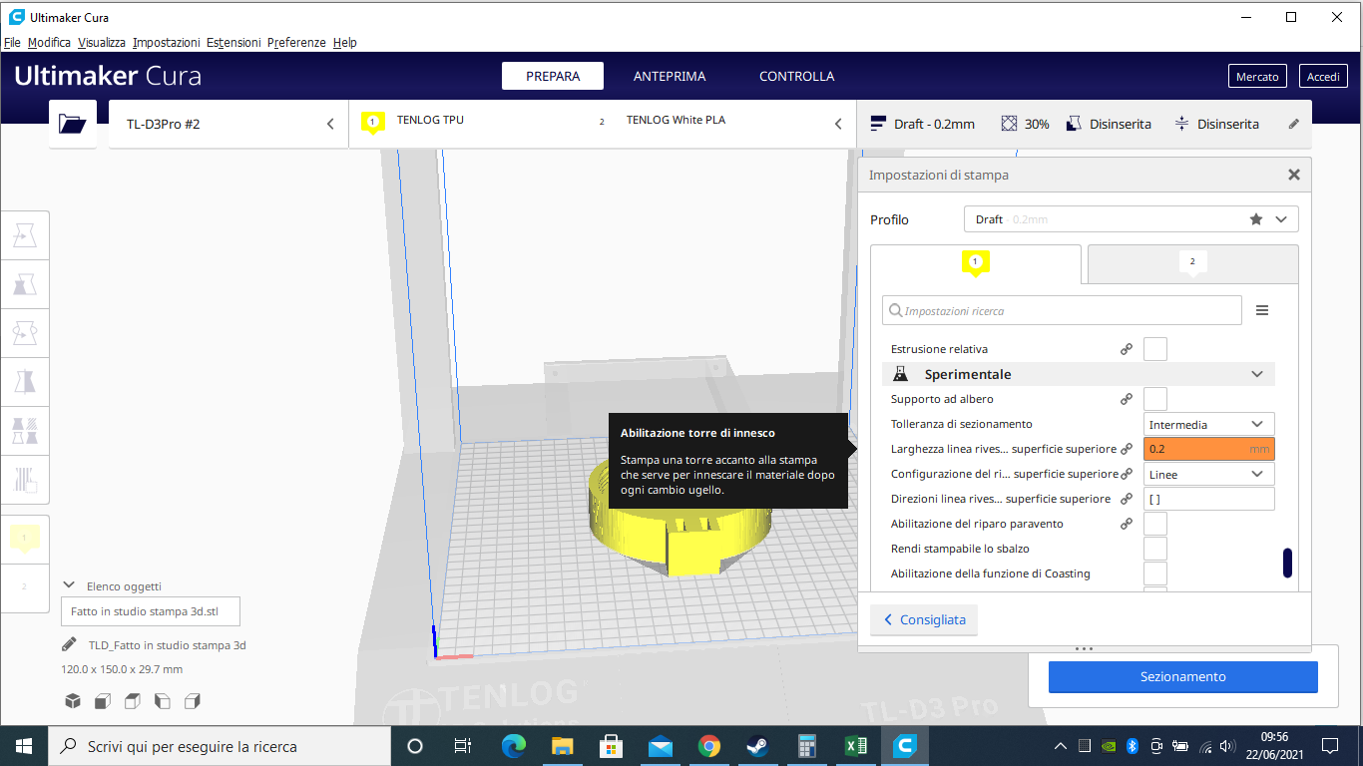The width and height of the screenshot is (1363, 766).
Task: Click the Impostazioni ricerca search field
Action: tap(1062, 310)
